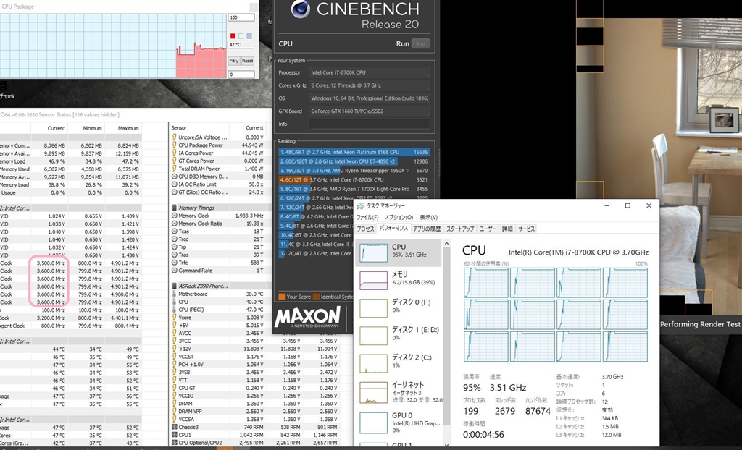
Task: Select ranking entry 4. 6C/12T i7-8700K
Action: coord(354,179)
